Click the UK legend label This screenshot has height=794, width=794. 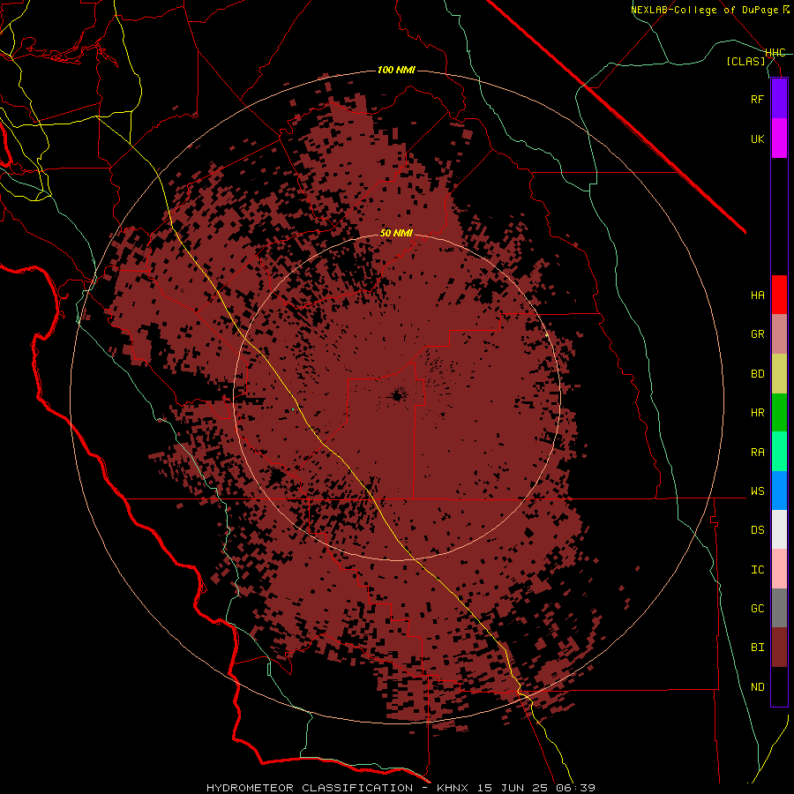click(757, 139)
